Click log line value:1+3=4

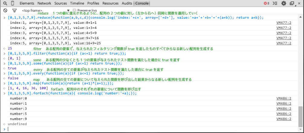coord(53,28)
